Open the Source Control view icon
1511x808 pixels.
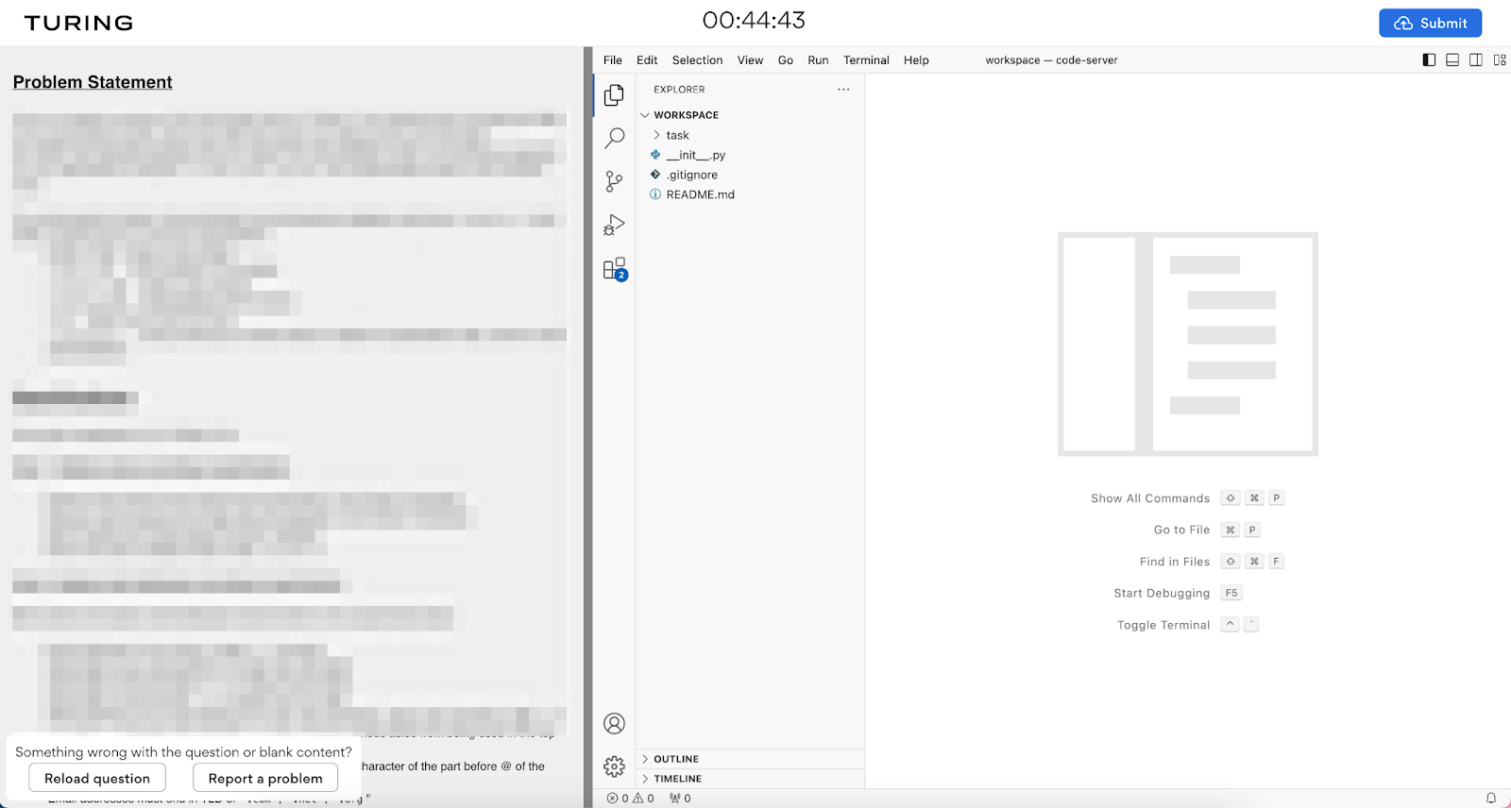614,181
